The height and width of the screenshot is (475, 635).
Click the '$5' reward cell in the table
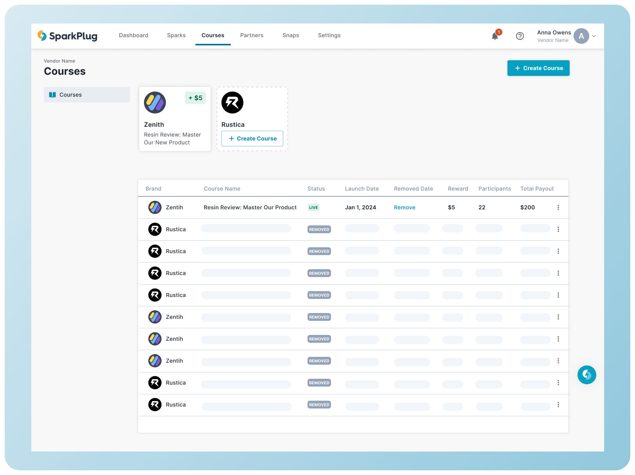[x=452, y=207]
